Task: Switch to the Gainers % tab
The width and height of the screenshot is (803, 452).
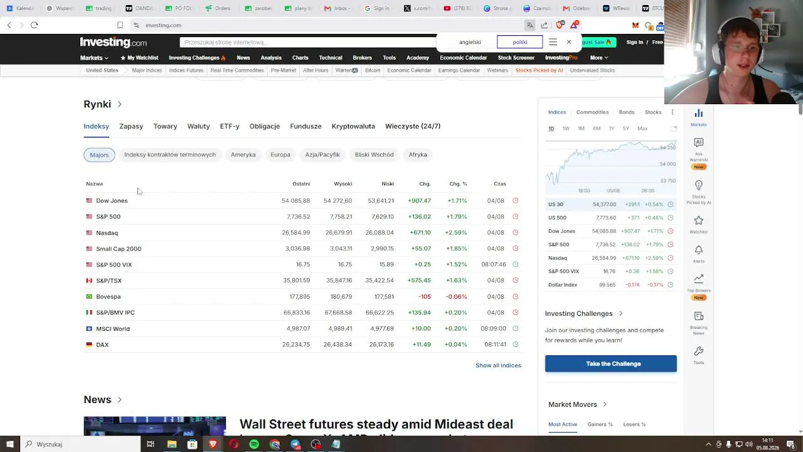Action: point(600,424)
